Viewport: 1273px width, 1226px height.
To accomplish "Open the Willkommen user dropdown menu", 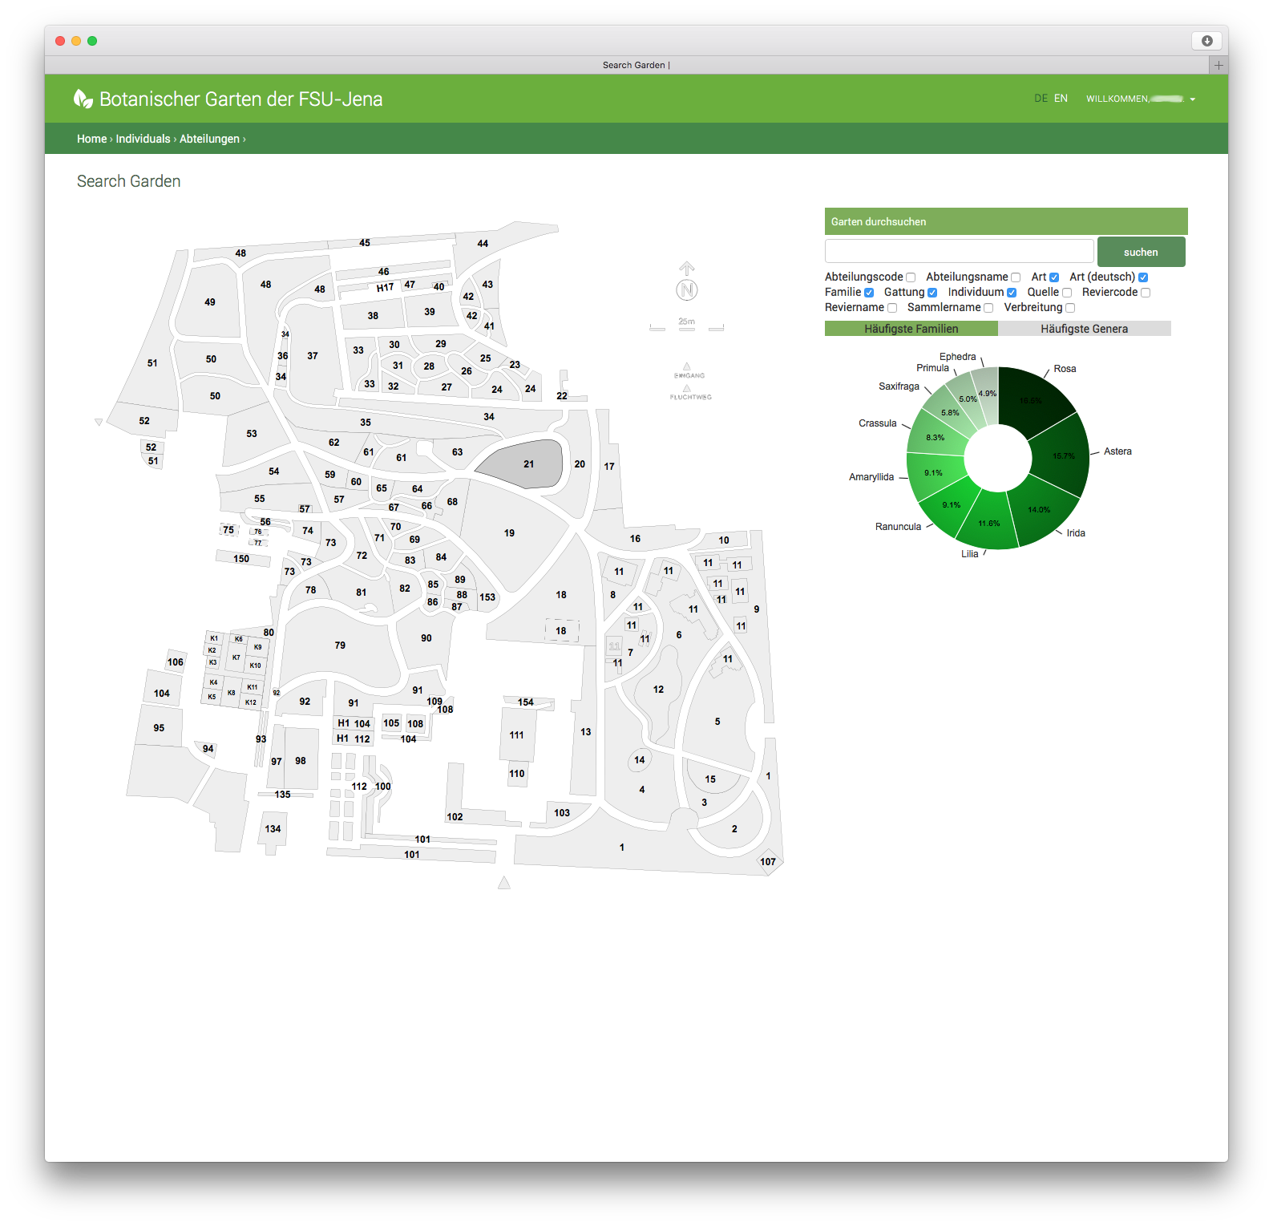I will (x=1141, y=99).
